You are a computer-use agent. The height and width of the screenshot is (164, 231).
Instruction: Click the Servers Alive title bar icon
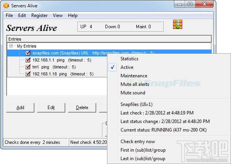6,6
